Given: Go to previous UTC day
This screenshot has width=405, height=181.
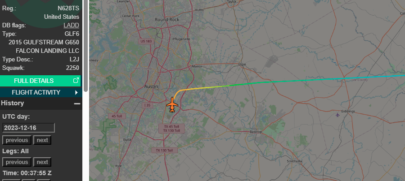Looking at the screenshot, I should pyautogui.click(x=17, y=140).
